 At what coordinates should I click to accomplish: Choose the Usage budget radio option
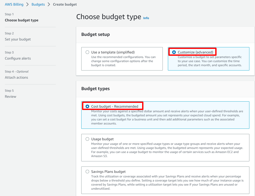point(87,139)
